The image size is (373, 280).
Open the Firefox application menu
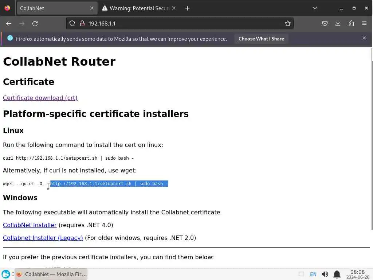(x=364, y=23)
